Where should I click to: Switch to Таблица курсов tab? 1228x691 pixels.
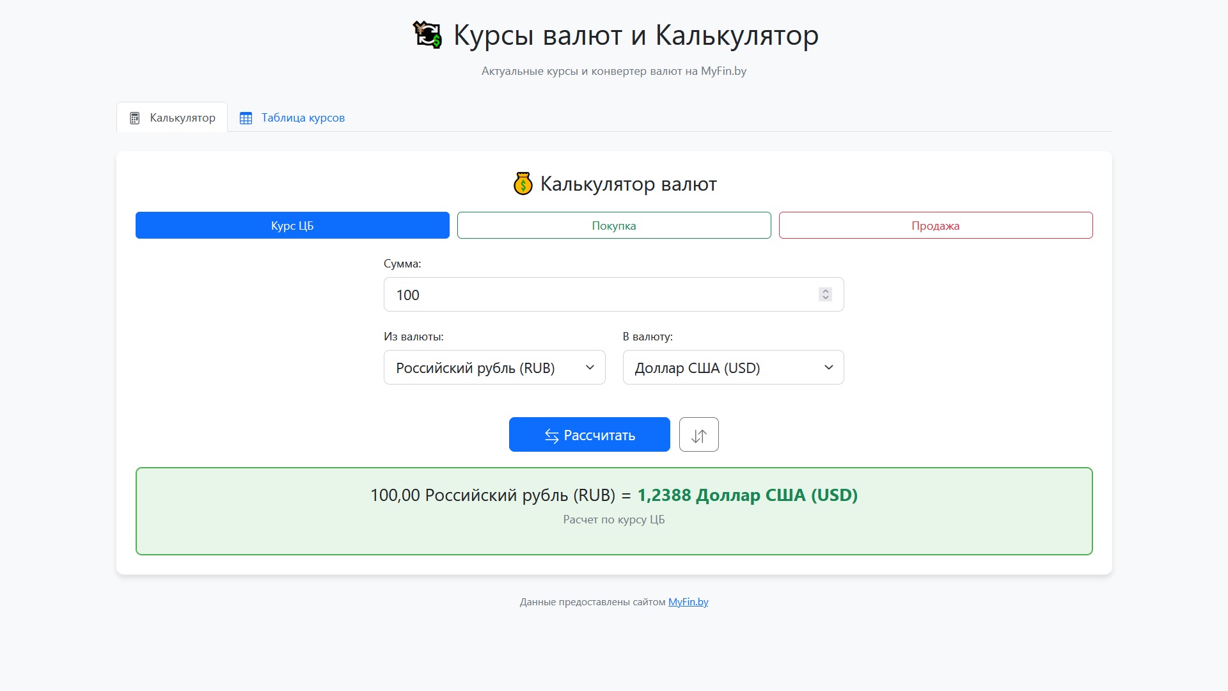click(302, 118)
